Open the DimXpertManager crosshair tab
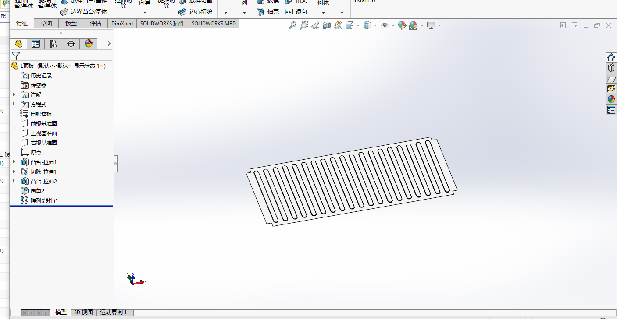Viewport: 617px width, 319px height. point(71,44)
